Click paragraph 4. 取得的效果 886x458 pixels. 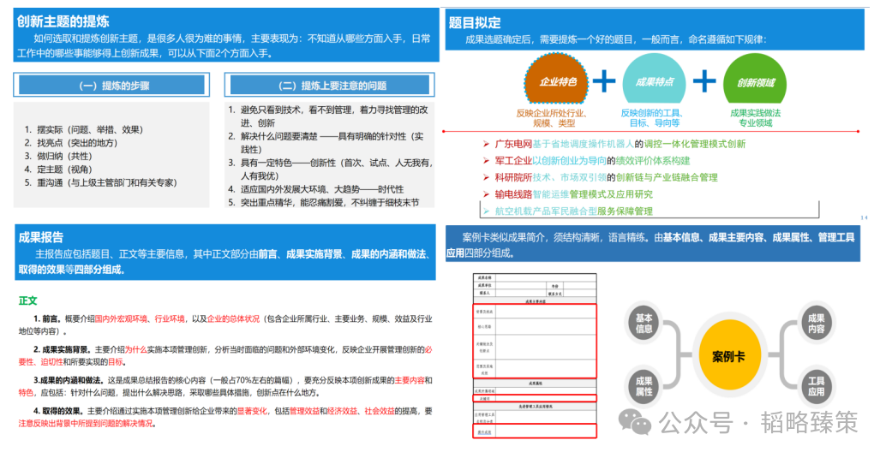point(225,417)
